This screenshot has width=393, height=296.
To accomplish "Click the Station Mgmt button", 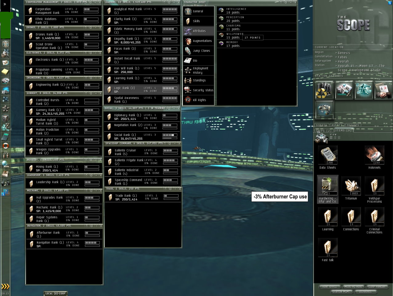I will click(341, 292).
